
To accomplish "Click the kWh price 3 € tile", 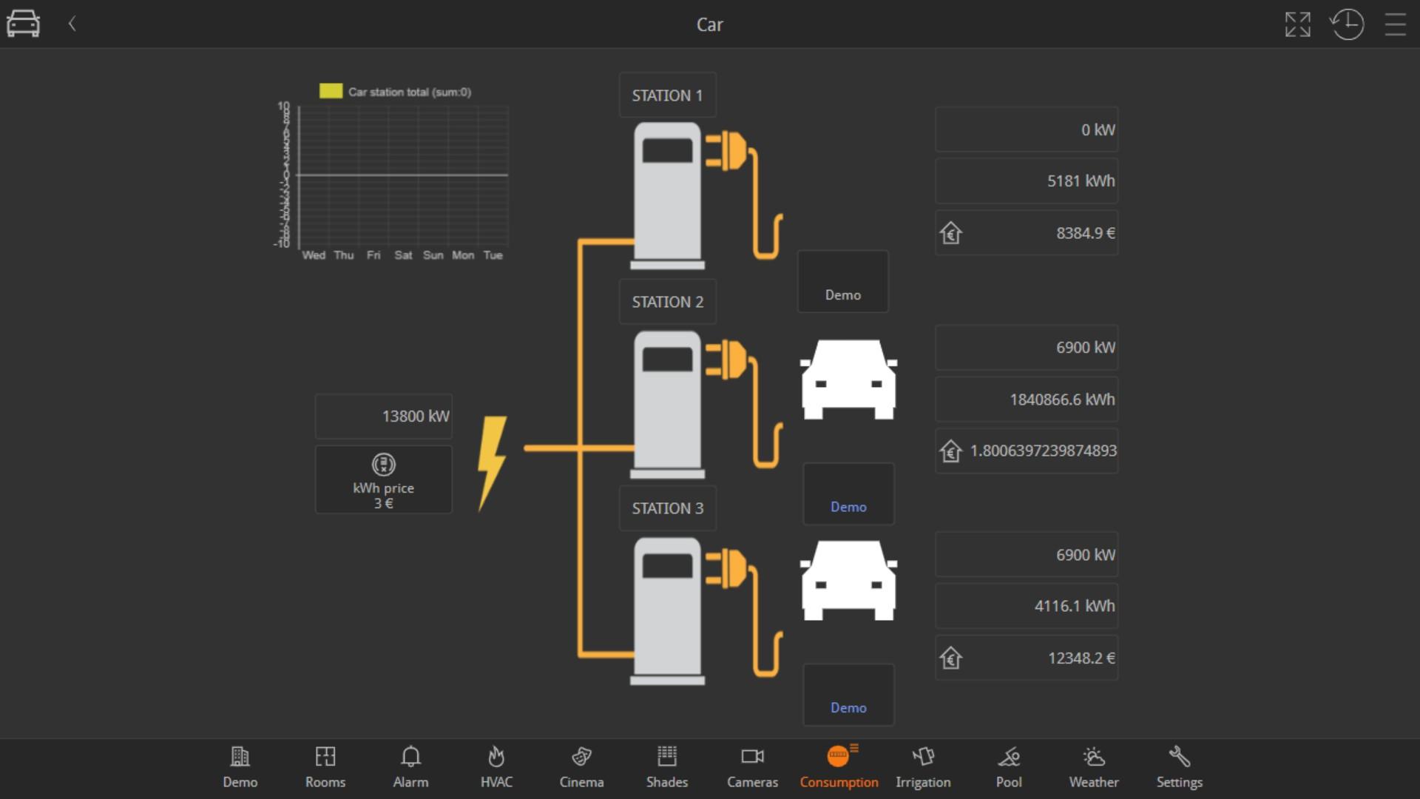I will coord(383,479).
